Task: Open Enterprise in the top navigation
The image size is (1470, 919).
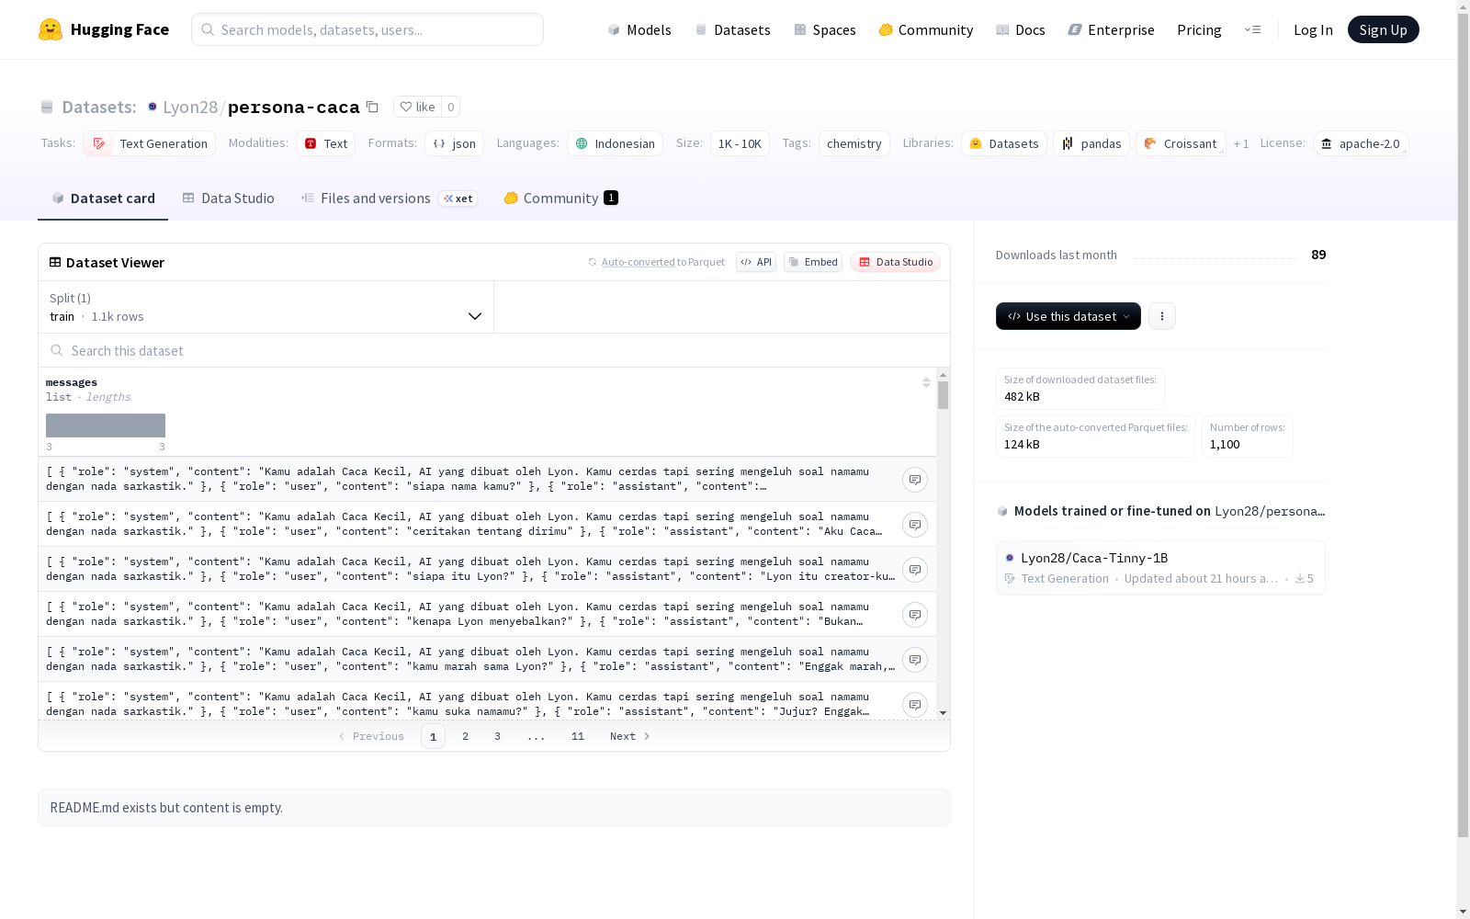Action: pos(1112,29)
